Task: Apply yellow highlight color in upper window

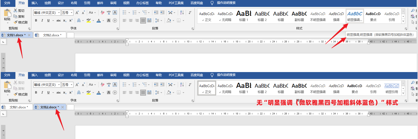Action: pyautogui.click(x=88, y=20)
